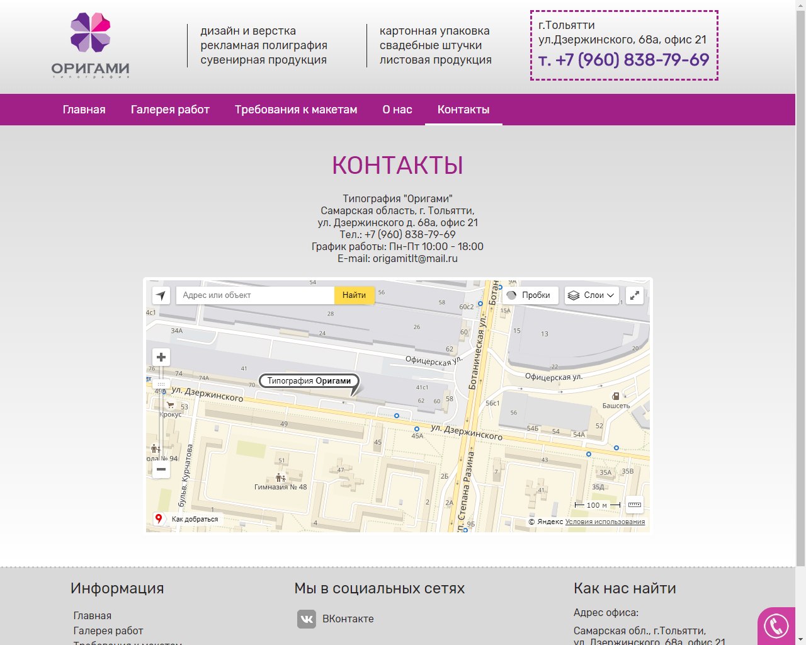The image size is (806, 645).
Task: Open Требования к макетам page
Action: click(296, 110)
